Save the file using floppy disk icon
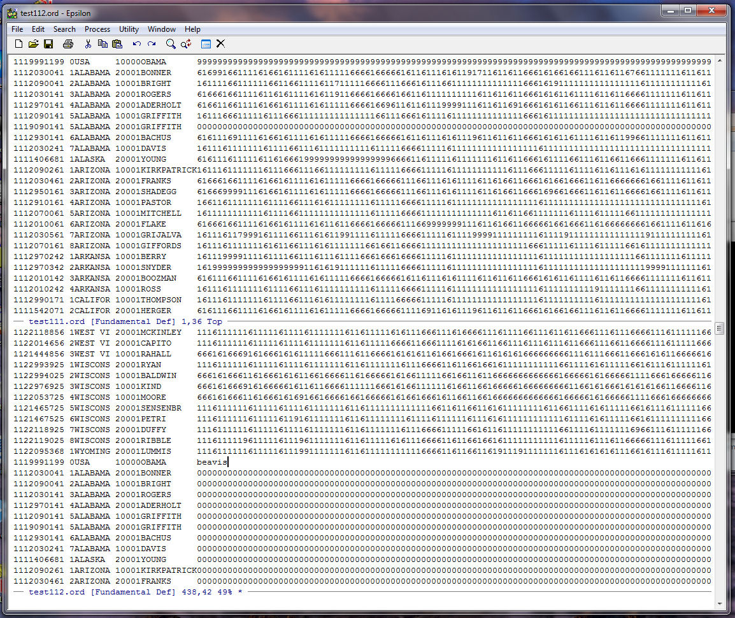The height and width of the screenshot is (618, 735). pyautogui.click(x=48, y=44)
